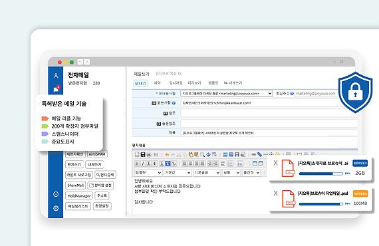
Task: Click the save disk icon in editor toolbar
Action: (143, 154)
